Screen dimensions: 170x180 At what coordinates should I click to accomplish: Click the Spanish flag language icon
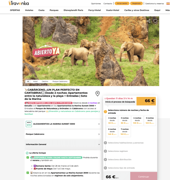168,4
